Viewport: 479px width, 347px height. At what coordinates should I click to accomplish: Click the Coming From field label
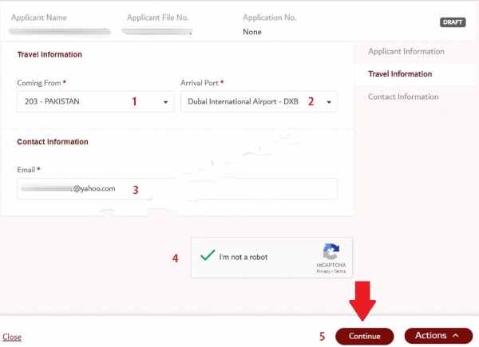click(39, 83)
